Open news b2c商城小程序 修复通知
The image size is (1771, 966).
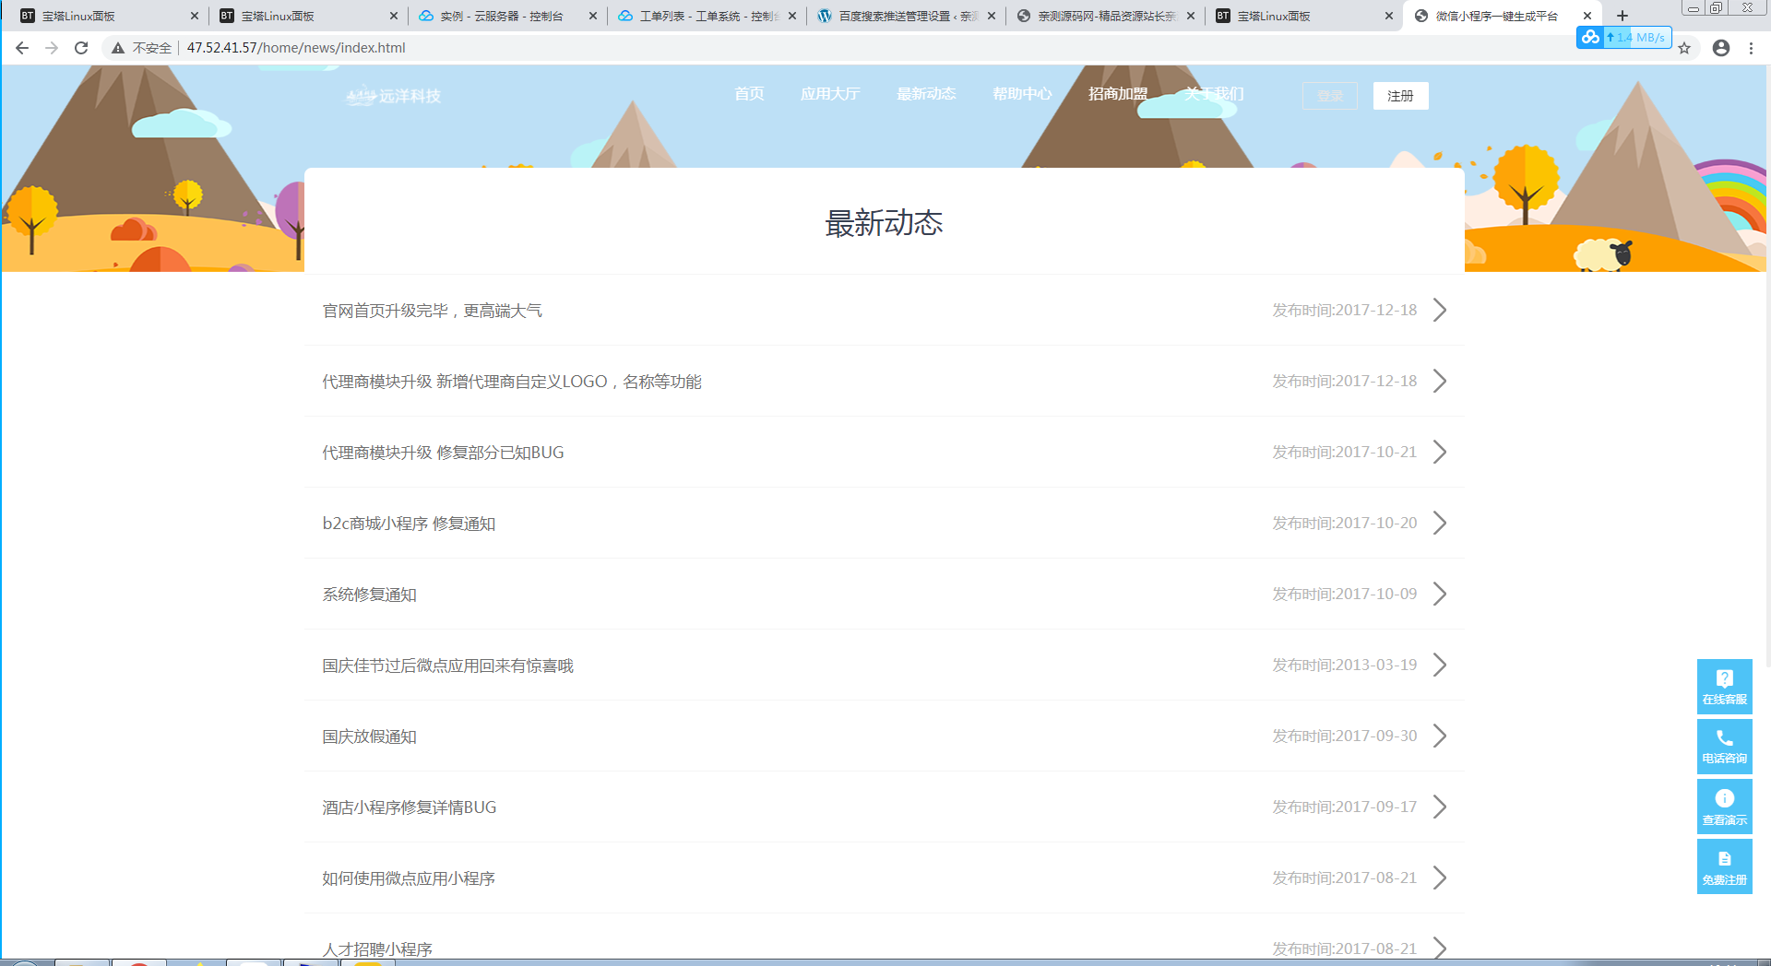click(409, 524)
